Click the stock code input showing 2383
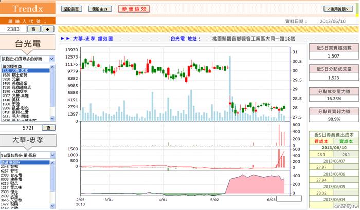This screenshot has height=210, width=360. 13,29
